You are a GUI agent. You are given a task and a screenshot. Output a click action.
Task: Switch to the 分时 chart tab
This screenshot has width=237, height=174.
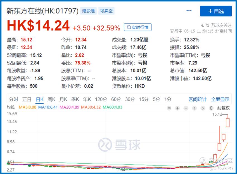(x=14, y=99)
